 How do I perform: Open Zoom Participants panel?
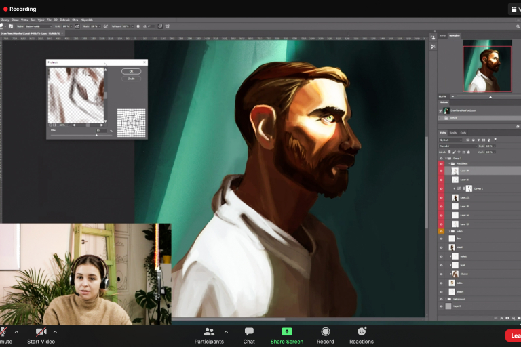pos(209,335)
